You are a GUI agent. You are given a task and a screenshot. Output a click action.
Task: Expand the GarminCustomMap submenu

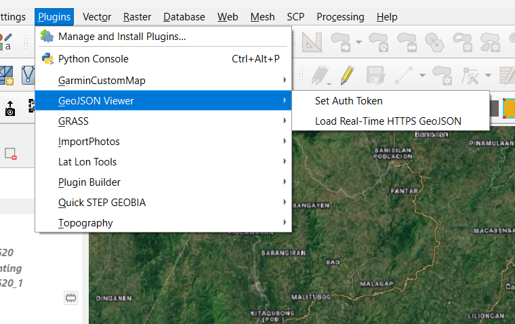(163, 81)
